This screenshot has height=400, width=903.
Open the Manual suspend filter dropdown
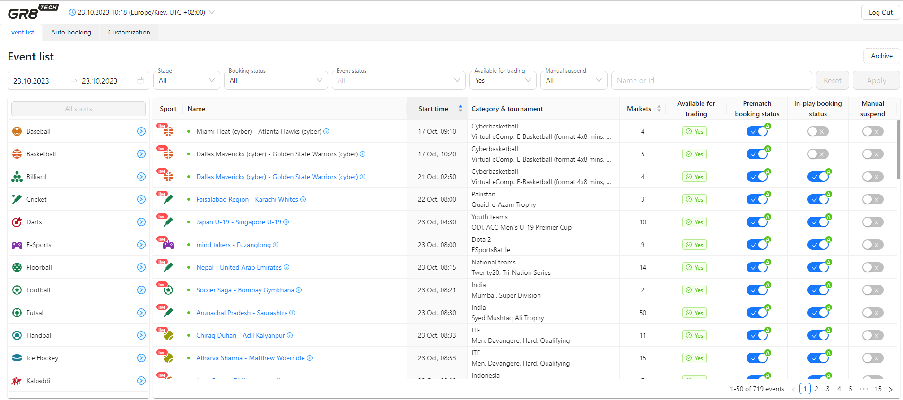point(574,80)
